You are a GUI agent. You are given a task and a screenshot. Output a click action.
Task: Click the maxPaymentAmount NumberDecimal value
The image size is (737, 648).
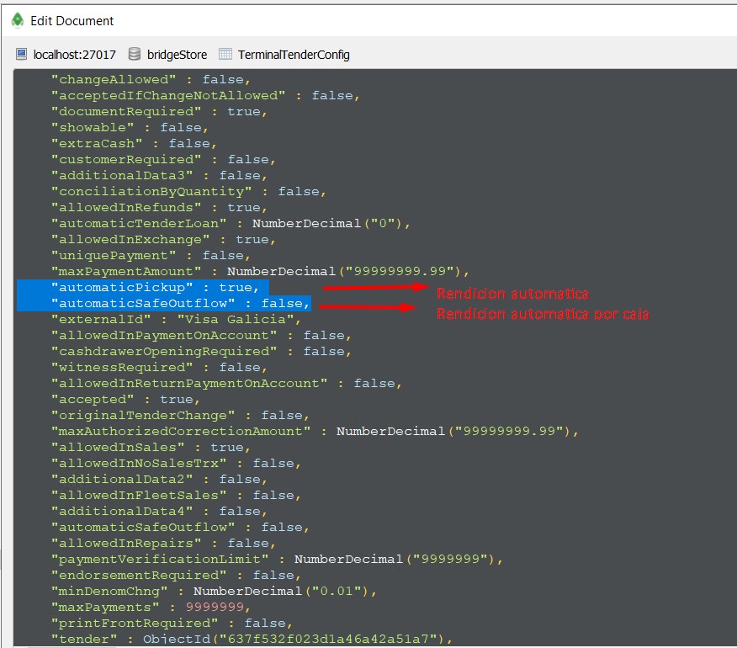[x=345, y=271]
